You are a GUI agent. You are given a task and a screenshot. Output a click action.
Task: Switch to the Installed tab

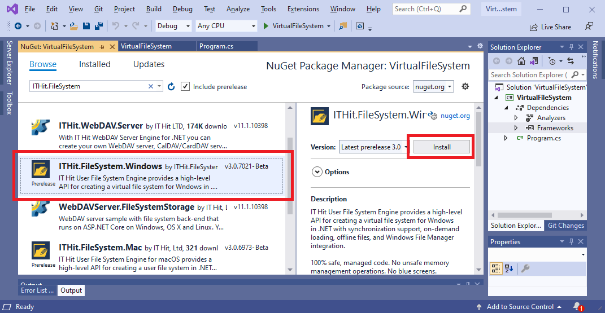click(94, 64)
